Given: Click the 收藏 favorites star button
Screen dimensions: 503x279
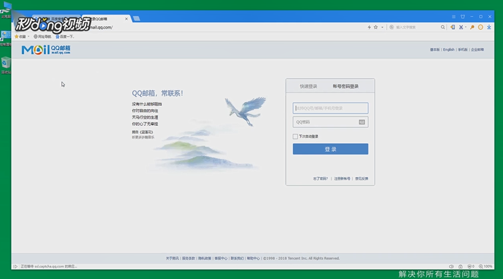Looking at the screenshot, I should (20, 37).
